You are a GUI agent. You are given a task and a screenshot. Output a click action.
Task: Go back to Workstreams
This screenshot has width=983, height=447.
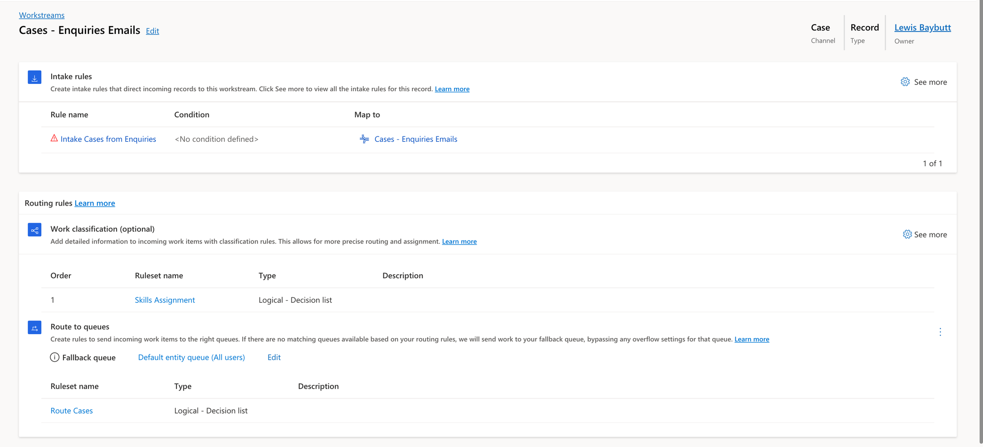coord(42,15)
